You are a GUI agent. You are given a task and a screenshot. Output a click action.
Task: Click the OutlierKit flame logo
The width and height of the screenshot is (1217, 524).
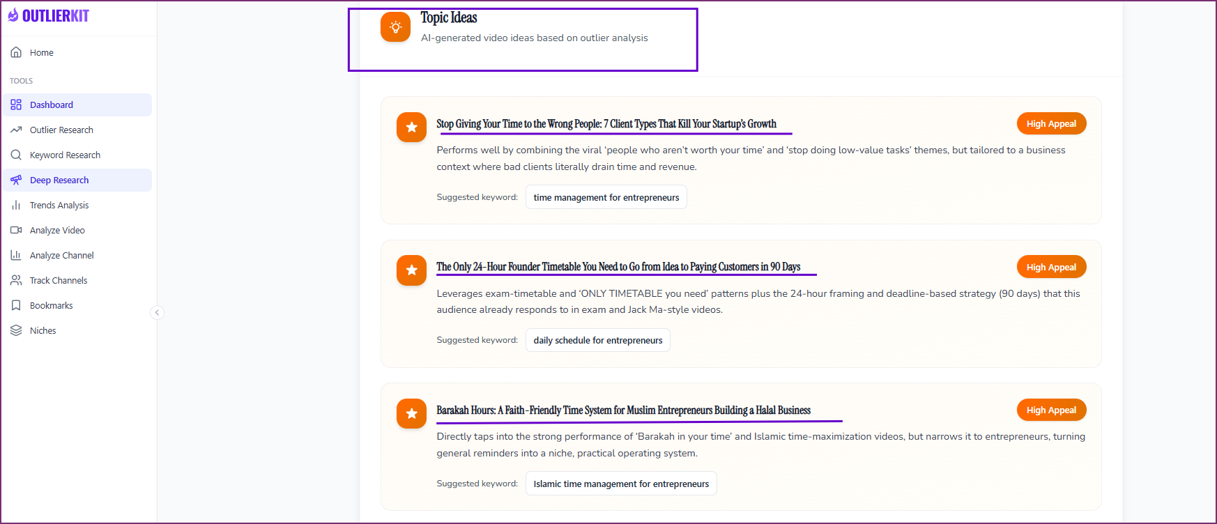point(13,15)
